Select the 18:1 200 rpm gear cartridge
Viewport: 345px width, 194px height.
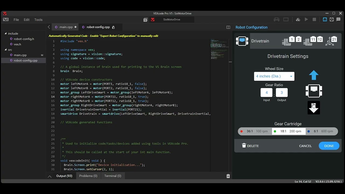289,131
